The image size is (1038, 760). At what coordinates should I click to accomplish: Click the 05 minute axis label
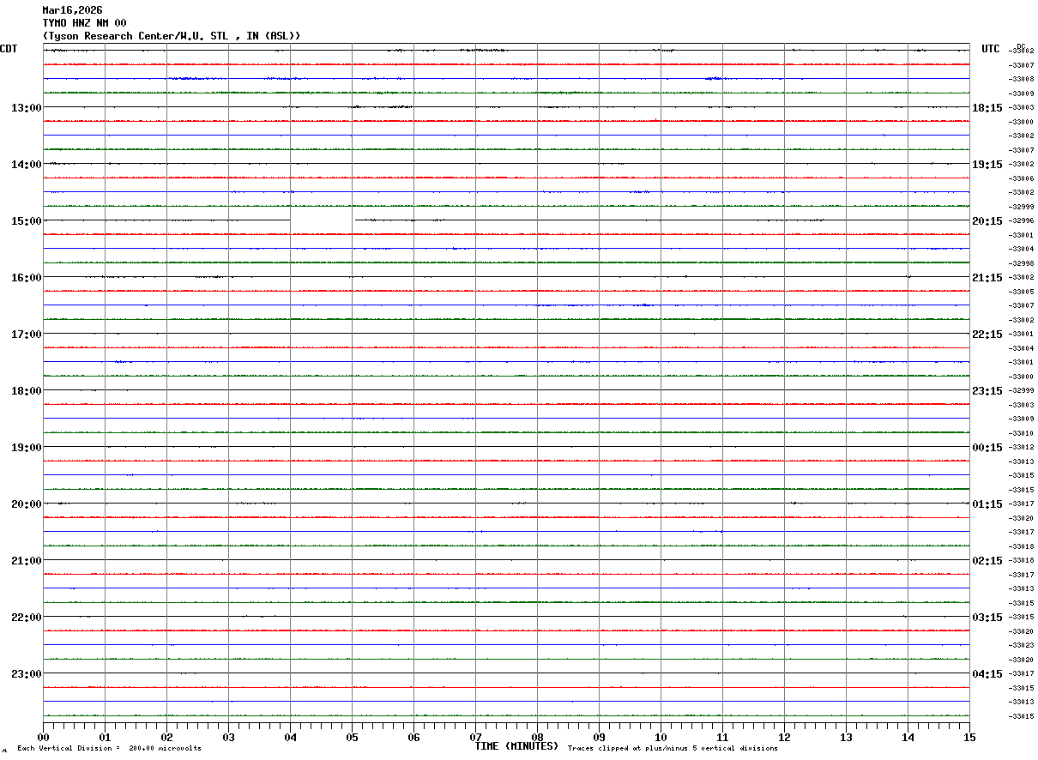point(352,738)
